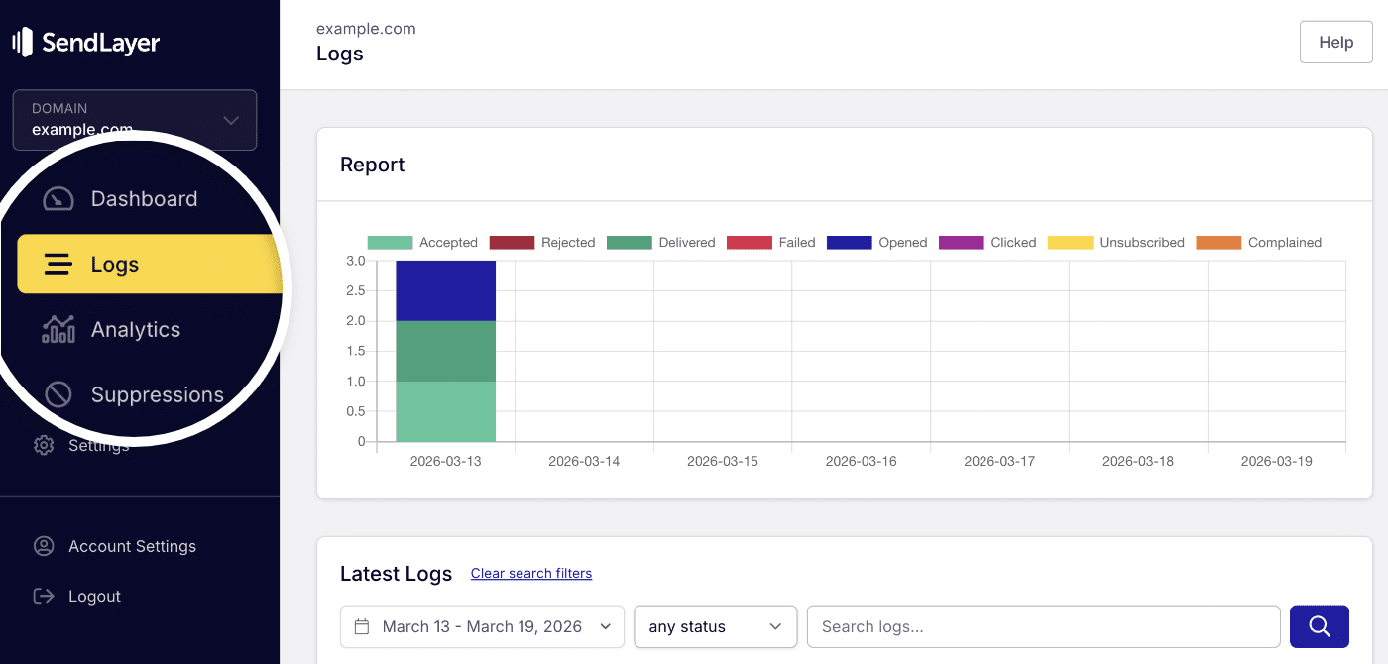The image size is (1388, 664).
Task: Click the Dashboard gauge icon
Action: (x=58, y=199)
